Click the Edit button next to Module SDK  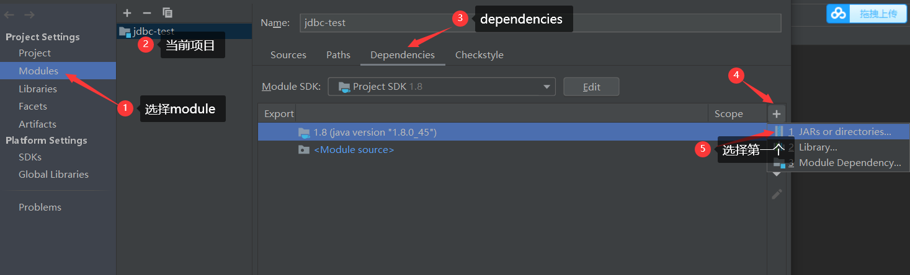(x=591, y=87)
